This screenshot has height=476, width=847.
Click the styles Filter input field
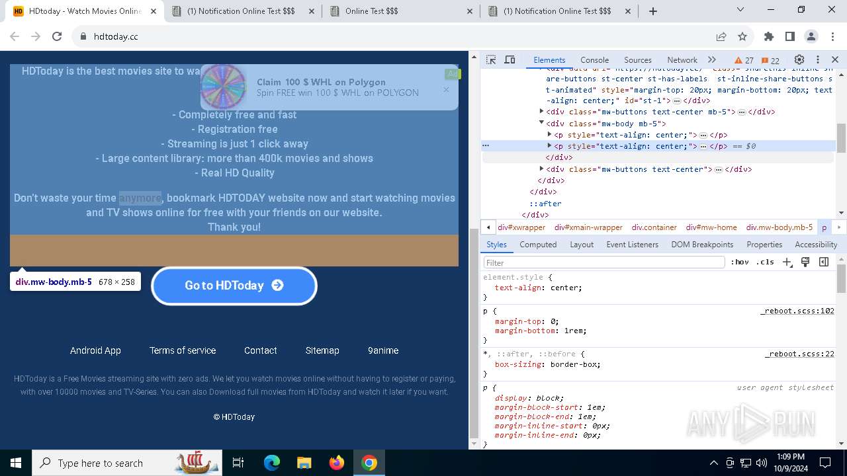click(604, 262)
